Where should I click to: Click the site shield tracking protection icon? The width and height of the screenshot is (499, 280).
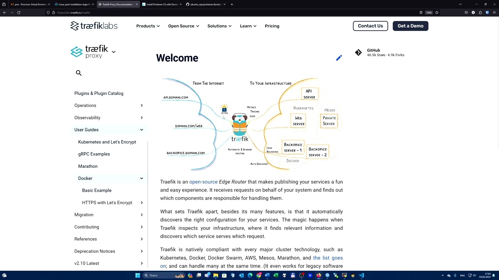[x=48, y=12]
